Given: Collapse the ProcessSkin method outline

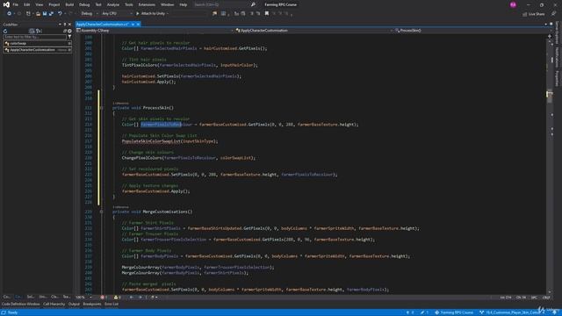Looking at the screenshot, I should click(102, 108).
